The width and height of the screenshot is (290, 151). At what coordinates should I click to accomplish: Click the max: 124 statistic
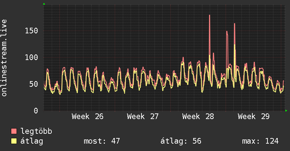pyautogui.click(x=260, y=141)
